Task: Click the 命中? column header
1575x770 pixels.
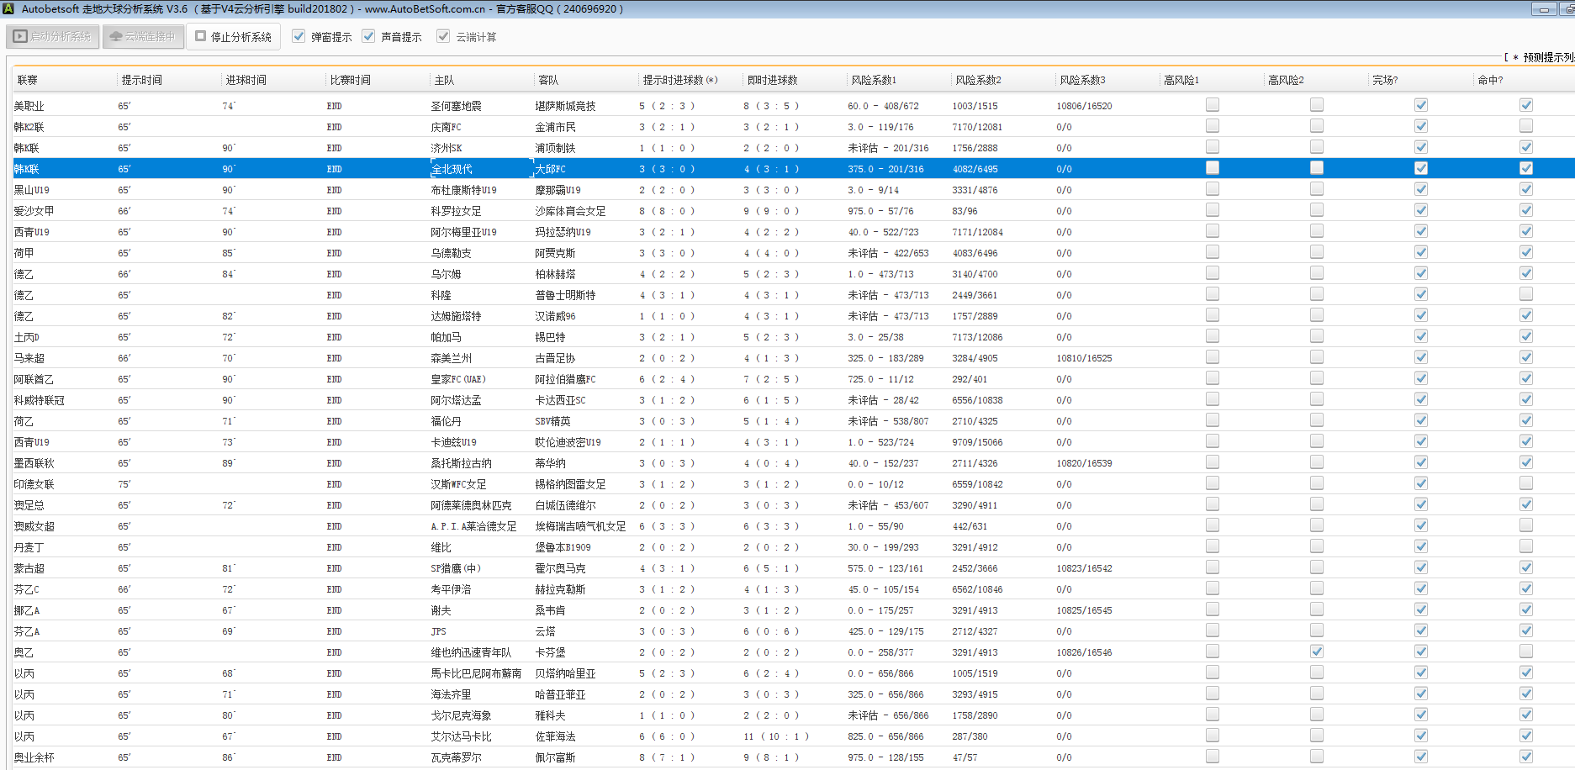Action: (1489, 81)
